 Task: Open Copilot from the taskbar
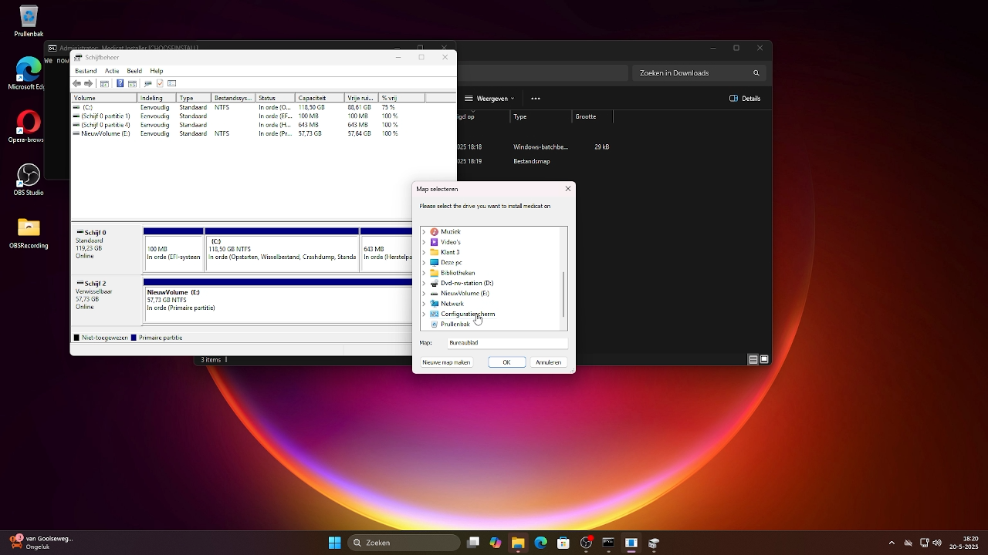(x=496, y=543)
